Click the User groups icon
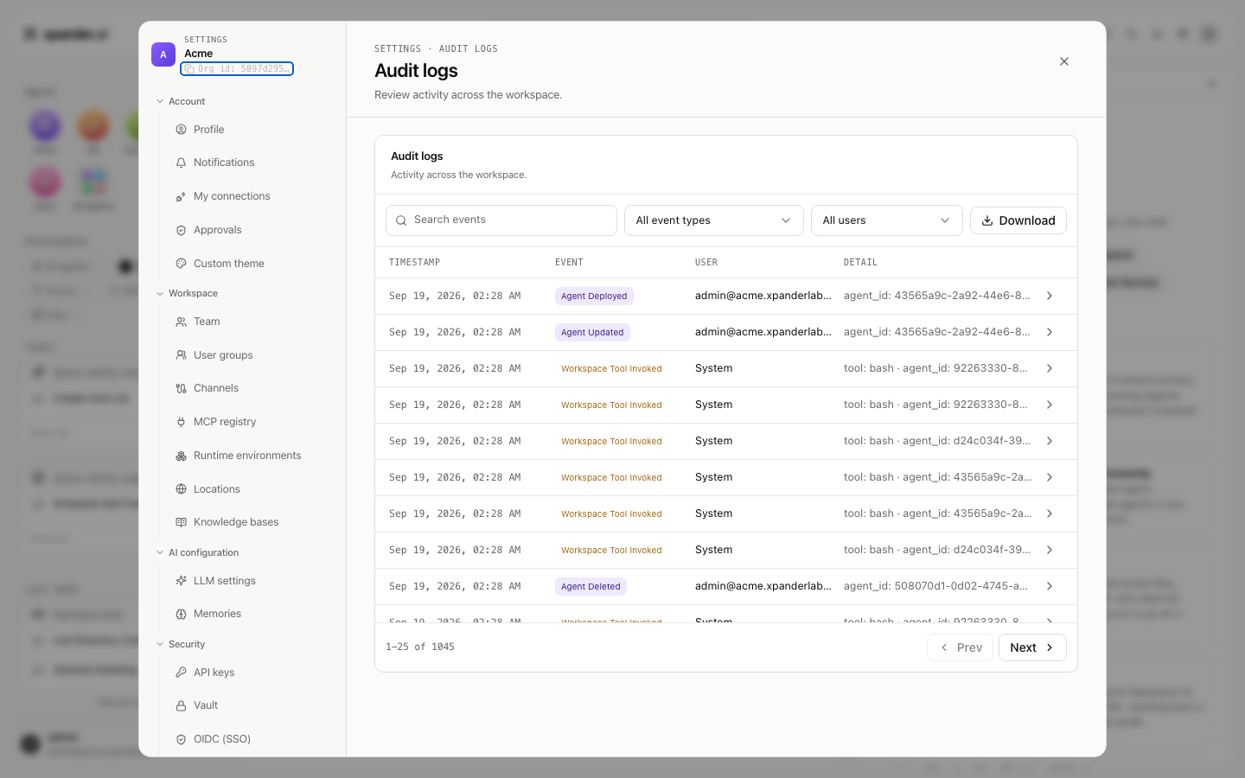The width and height of the screenshot is (1245, 778). click(182, 355)
